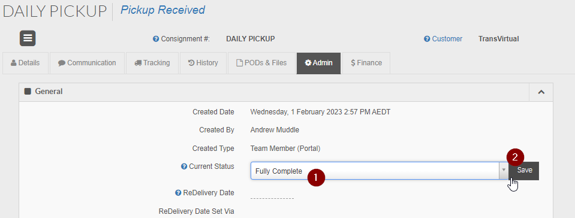Click the ReDelivery Date dashed field
Viewport: 575px width, 218px height.
[x=272, y=198]
